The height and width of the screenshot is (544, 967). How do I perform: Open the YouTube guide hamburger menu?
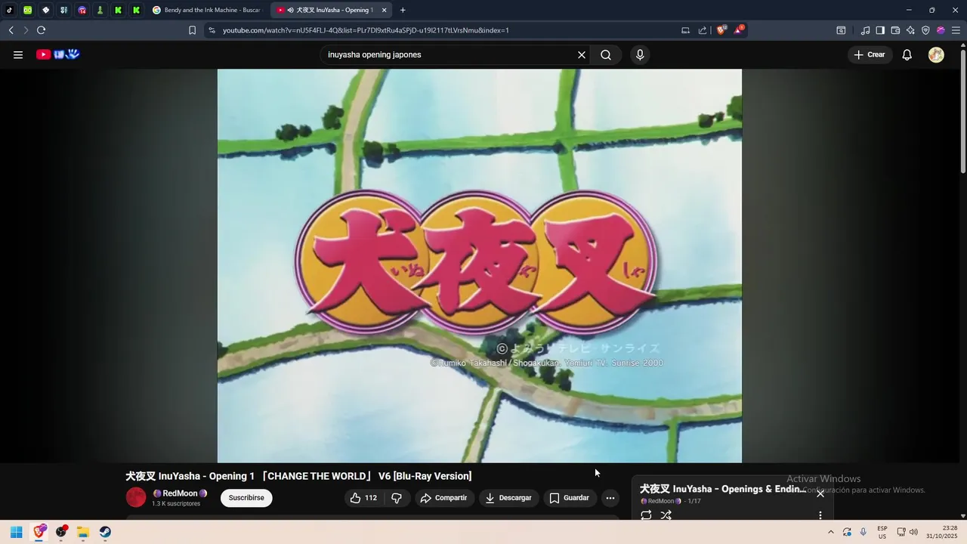tap(18, 54)
